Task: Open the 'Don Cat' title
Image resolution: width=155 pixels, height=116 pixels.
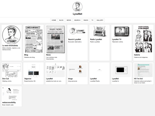Action: click(x=5, y=79)
